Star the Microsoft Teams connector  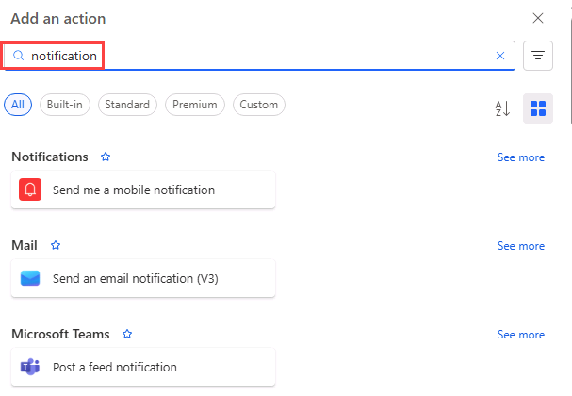[127, 335]
